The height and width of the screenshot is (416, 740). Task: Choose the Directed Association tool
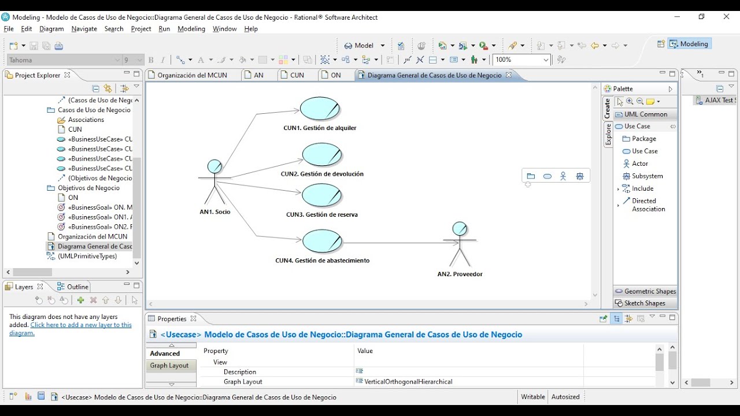(643, 205)
